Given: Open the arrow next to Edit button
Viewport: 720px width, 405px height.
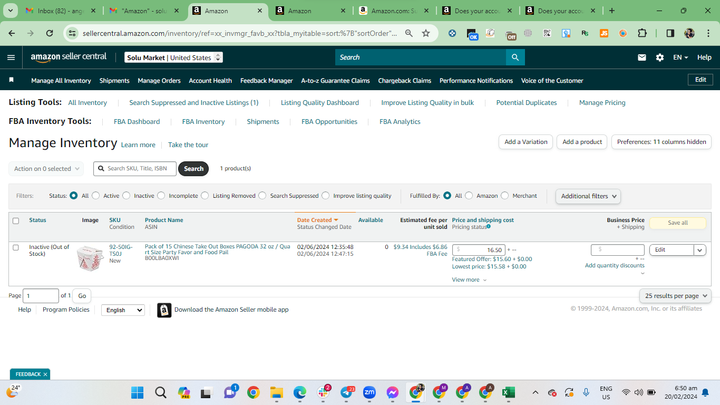Looking at the screenshot, I should 700,250.
